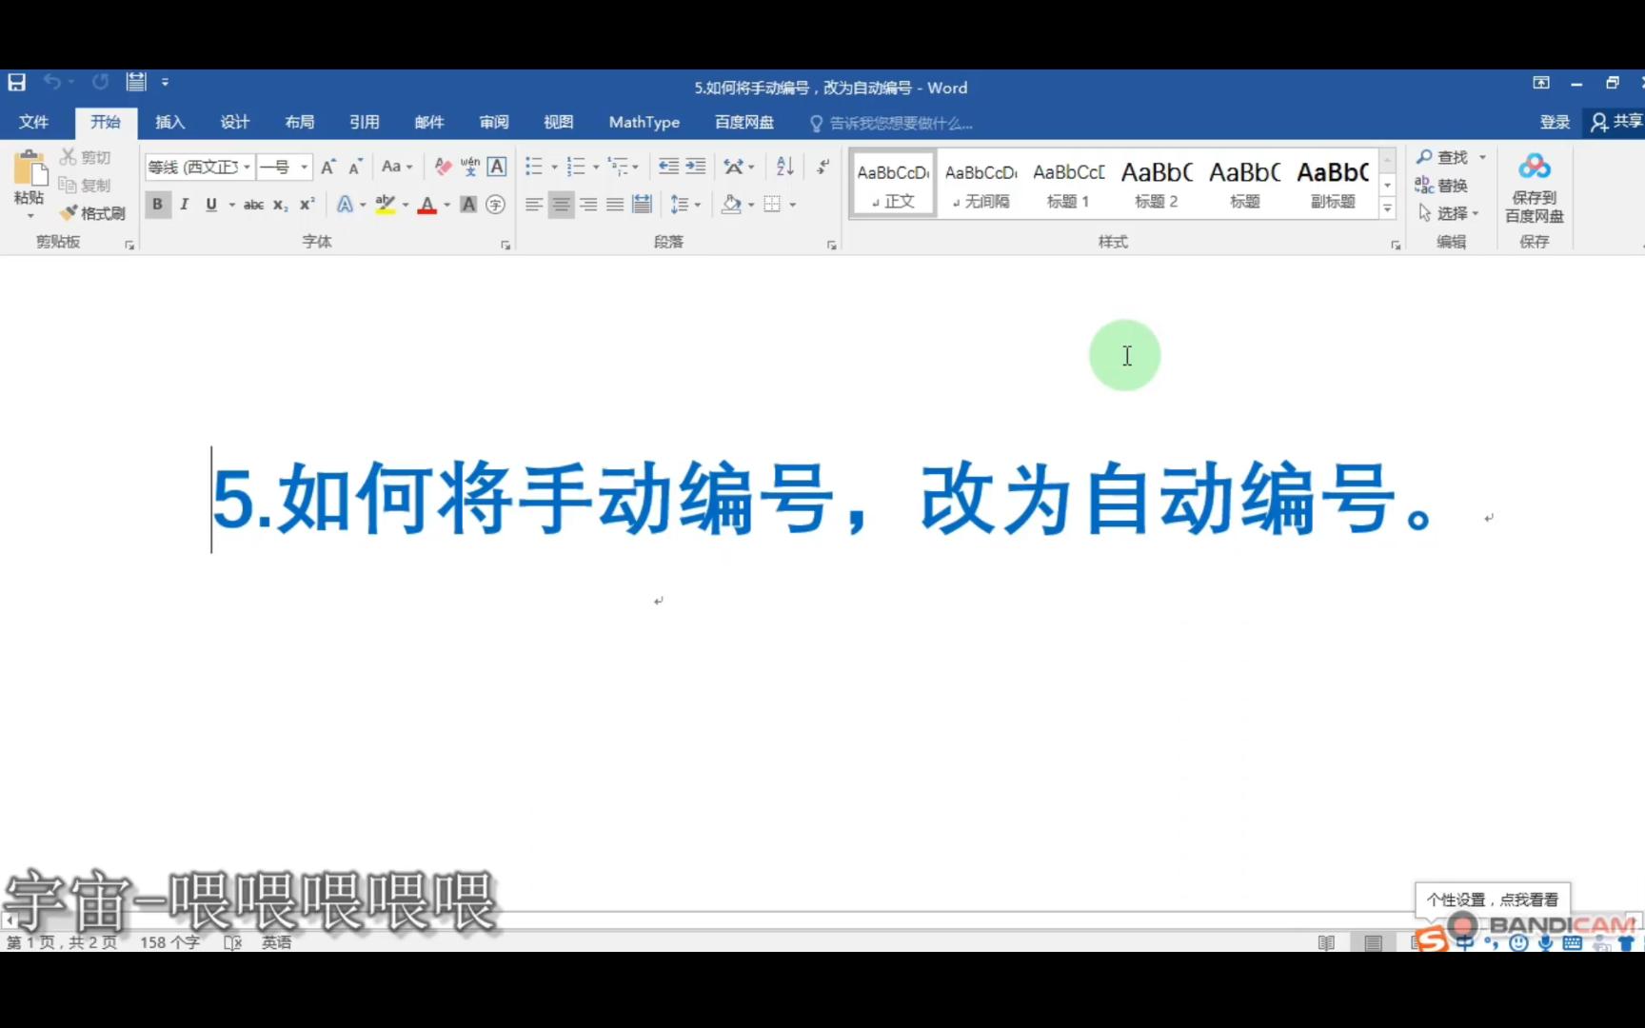Open the font color dropdown arrow
1645x1028 pixels.
point(446,204)
